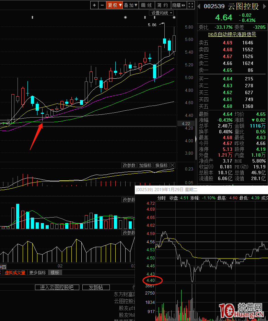Image resolution: width=268 pixels, height=321 pixels.
Task: Click 发新帖 new post button
Action: point(96,287)
